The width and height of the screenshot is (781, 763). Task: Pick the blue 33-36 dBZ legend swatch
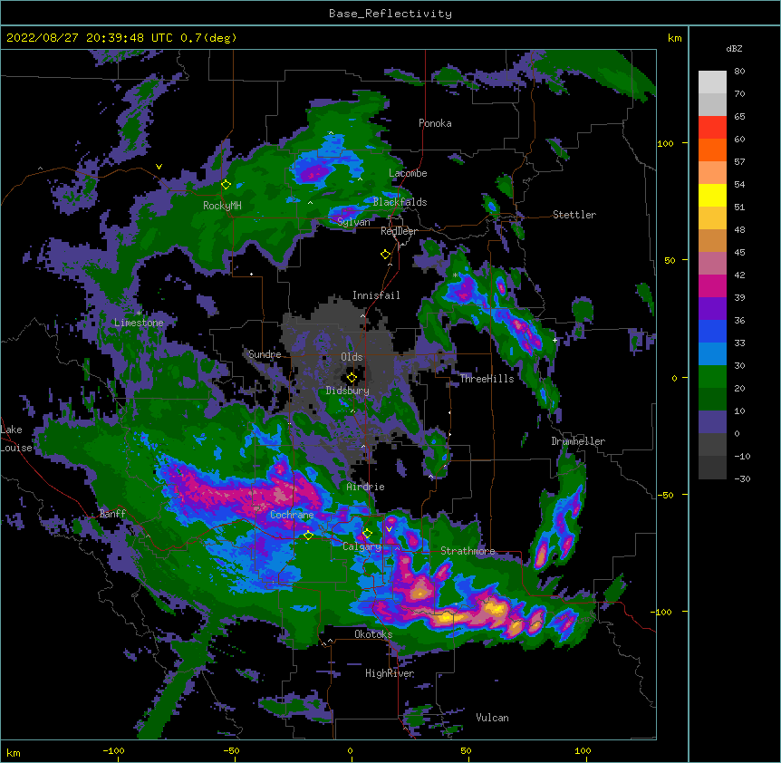pos(712,331)
